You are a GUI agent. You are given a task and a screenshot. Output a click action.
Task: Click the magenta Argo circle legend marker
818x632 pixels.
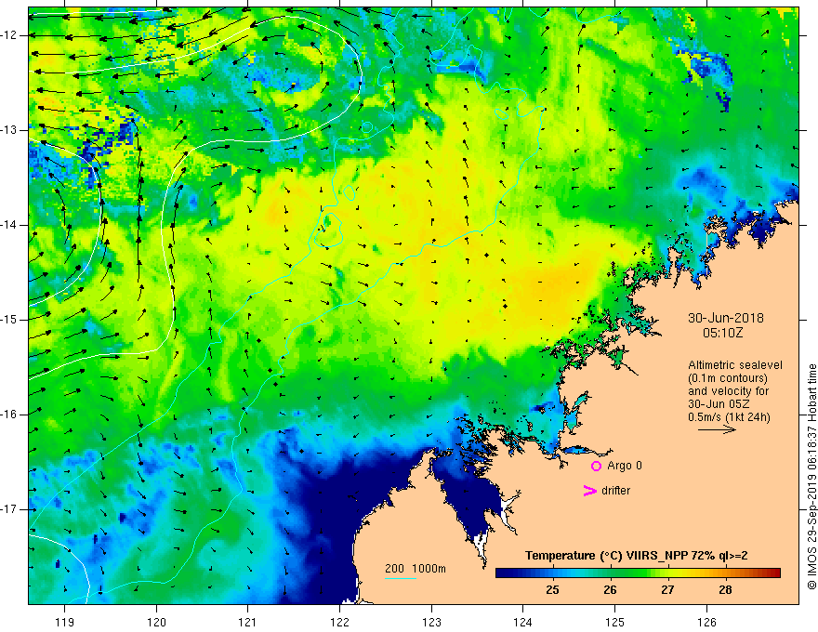click(596, 466)
